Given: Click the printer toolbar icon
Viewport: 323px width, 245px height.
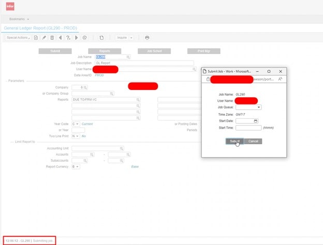Looking at the screenshot, I should click(x=147, y=38).
